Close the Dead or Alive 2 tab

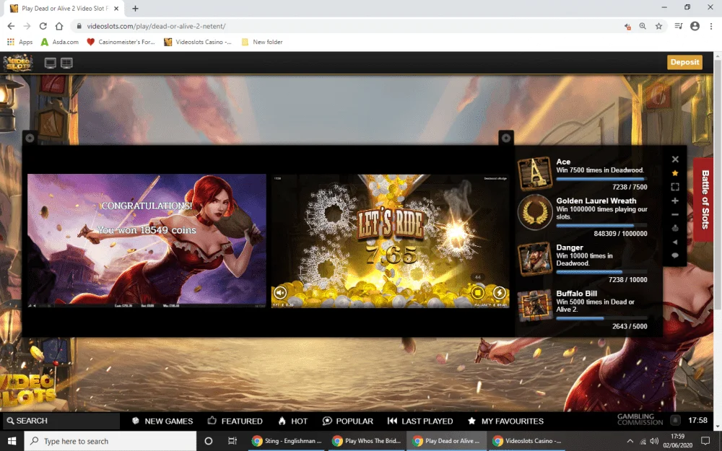pos(116,8)
